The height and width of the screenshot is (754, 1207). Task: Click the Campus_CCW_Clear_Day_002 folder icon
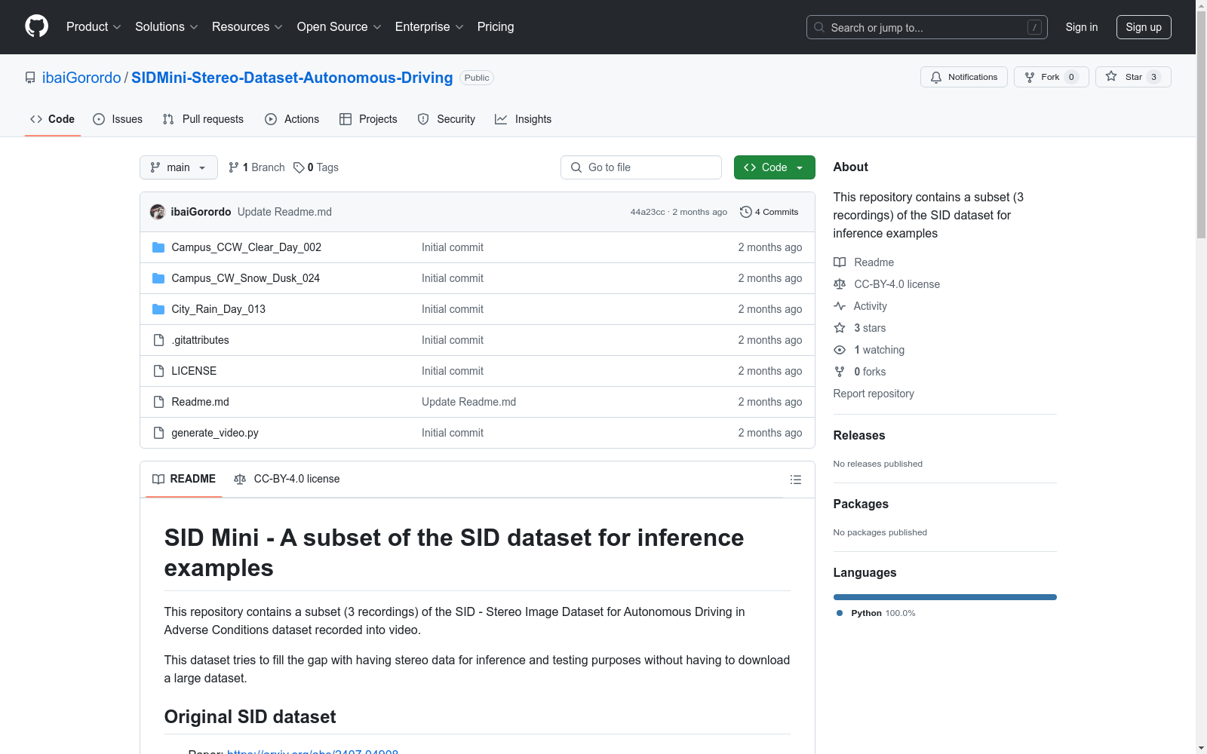click(158, 247)
